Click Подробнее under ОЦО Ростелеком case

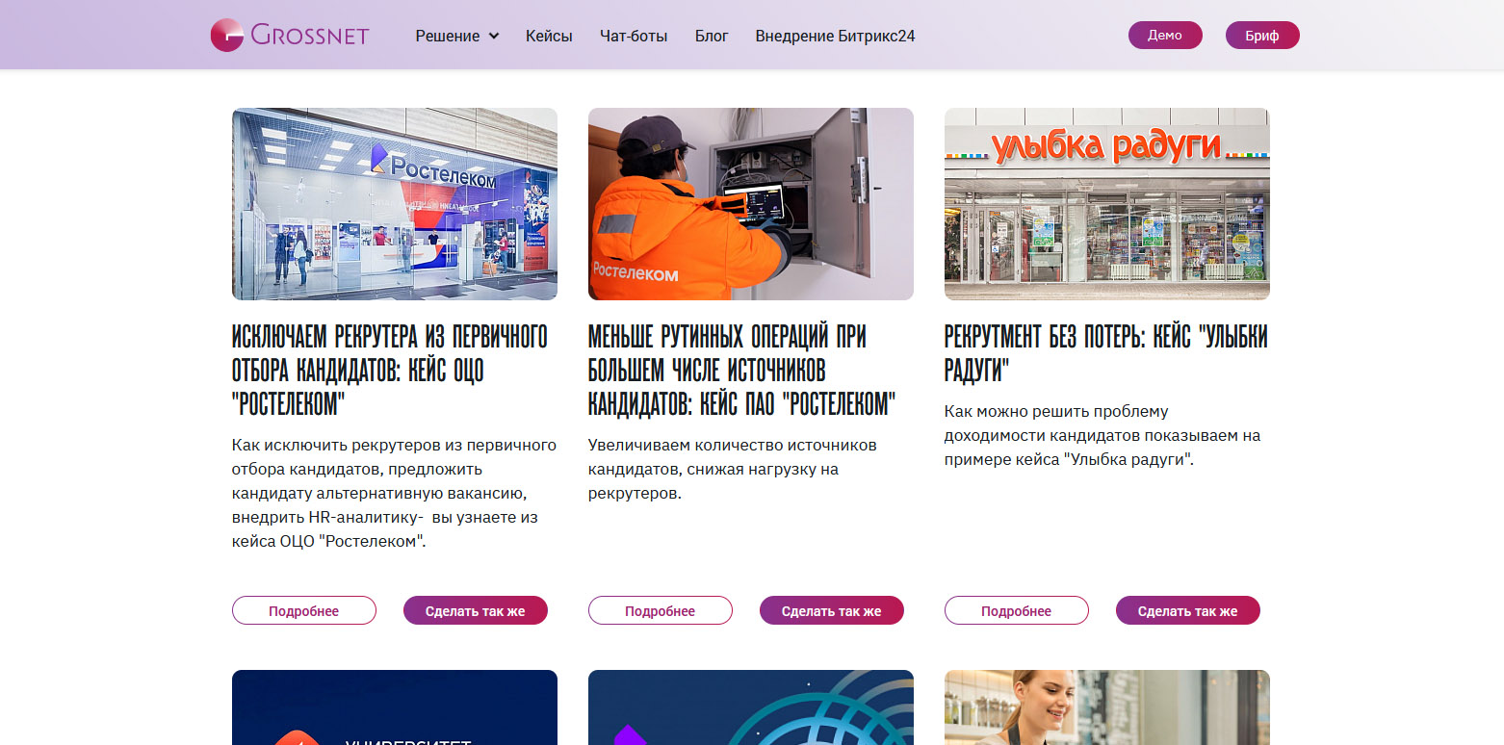click(x=304, y=610)
